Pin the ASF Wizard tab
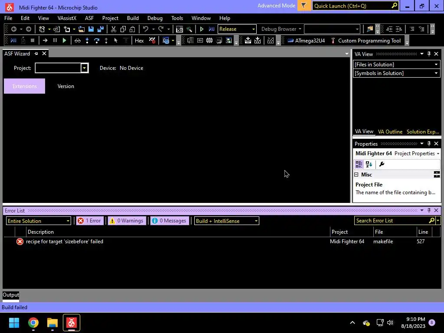 pos(36,53)
